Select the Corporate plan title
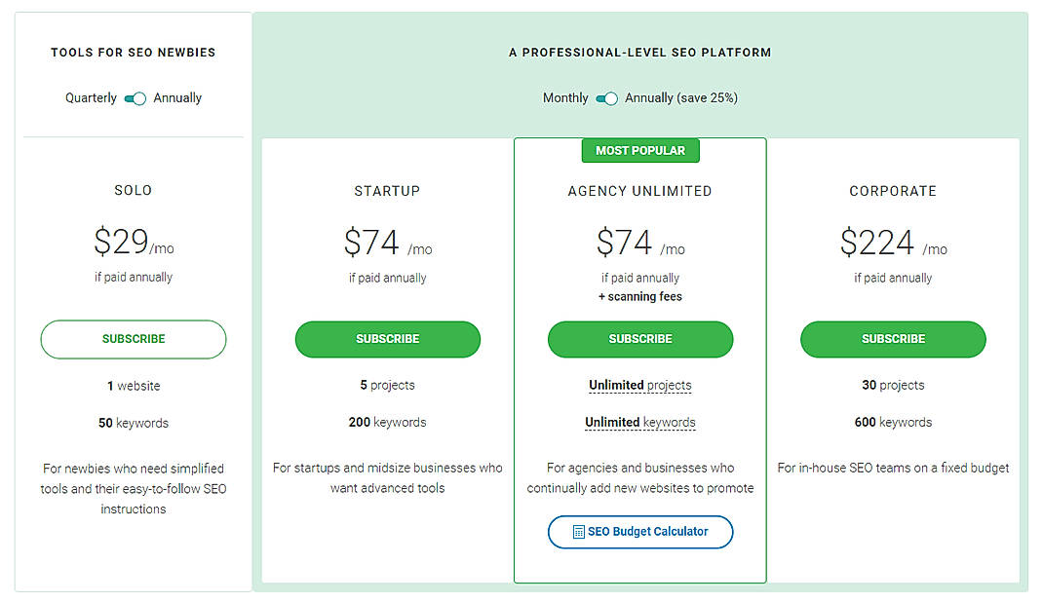1043x603 pixels. (893, 191)
